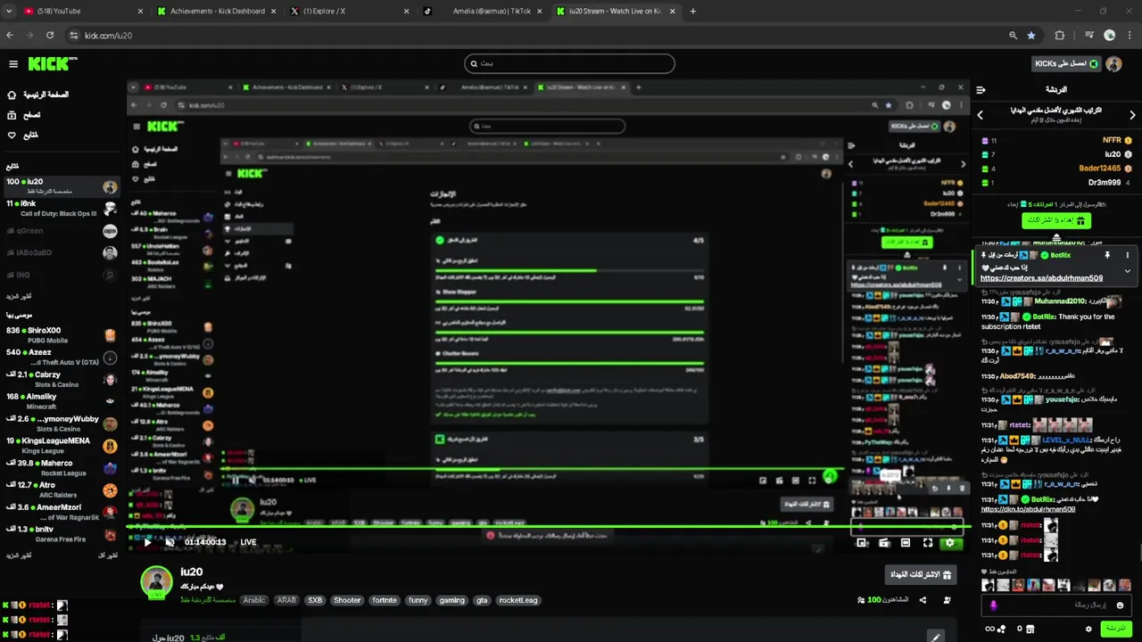Viewport: 1142px width, 642px height.
Task: Open Cabrzy recommended channel
Action: point(61,379)
